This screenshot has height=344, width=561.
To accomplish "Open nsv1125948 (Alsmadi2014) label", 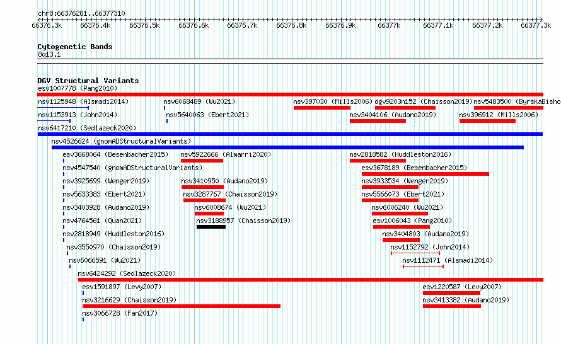I will point(83,101).
